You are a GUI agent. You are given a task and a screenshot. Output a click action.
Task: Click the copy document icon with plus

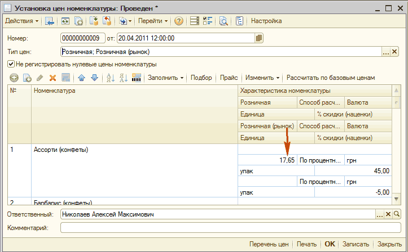pos(78,21)
